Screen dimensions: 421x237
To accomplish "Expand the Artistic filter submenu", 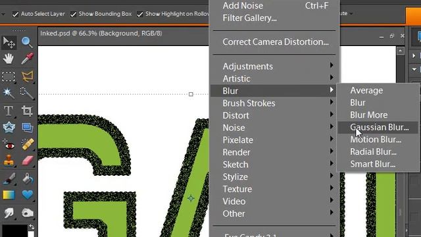I will 274,79.
